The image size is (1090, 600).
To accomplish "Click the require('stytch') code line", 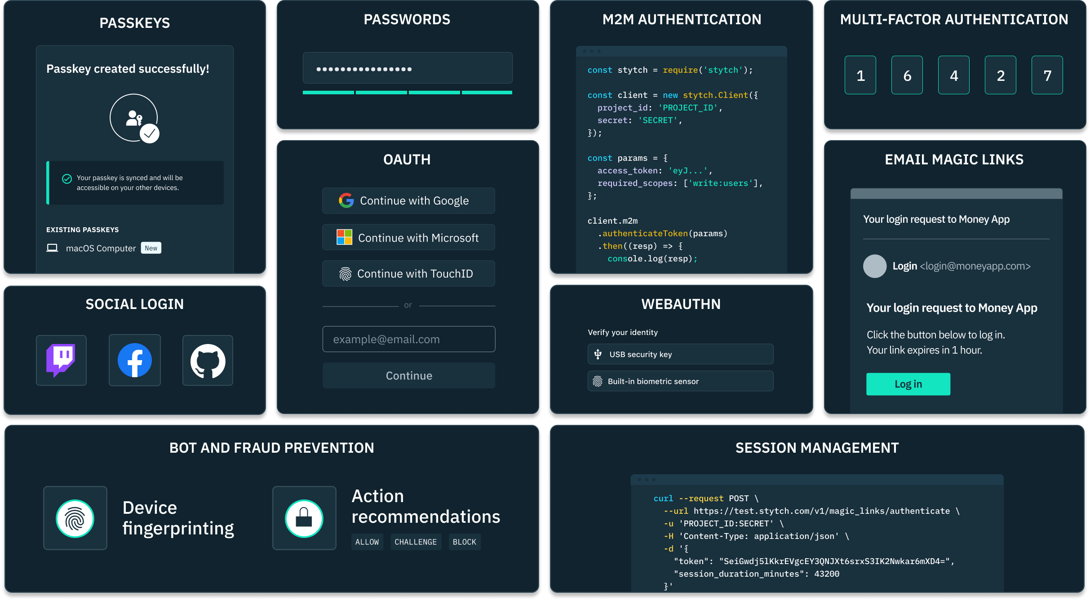I will tap(670, 70).
